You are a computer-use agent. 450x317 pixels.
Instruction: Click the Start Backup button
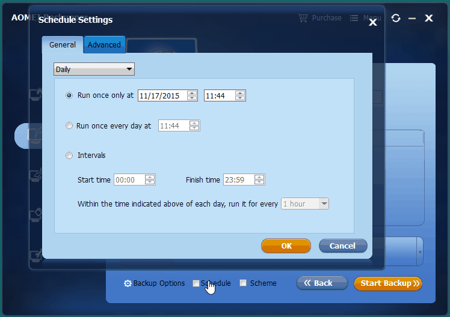pos(388,283)
